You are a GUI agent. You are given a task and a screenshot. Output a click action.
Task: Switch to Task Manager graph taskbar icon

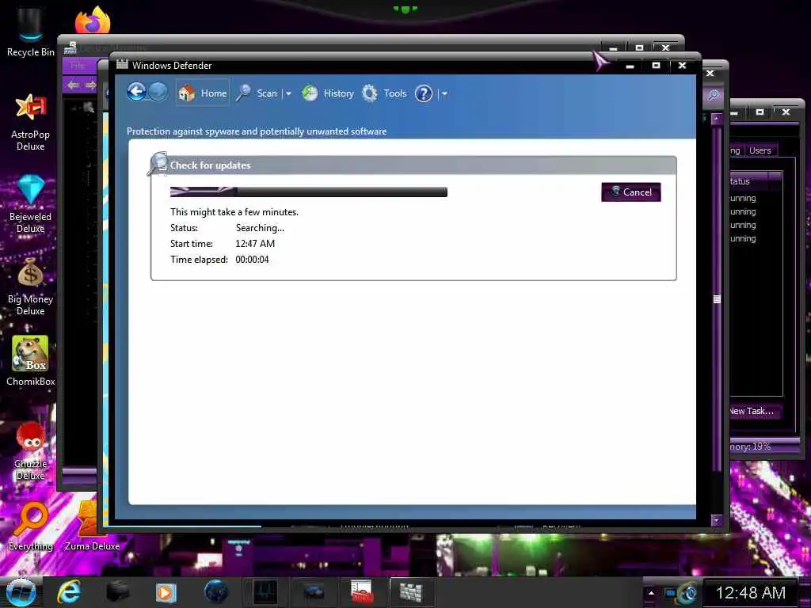(265, 592)
